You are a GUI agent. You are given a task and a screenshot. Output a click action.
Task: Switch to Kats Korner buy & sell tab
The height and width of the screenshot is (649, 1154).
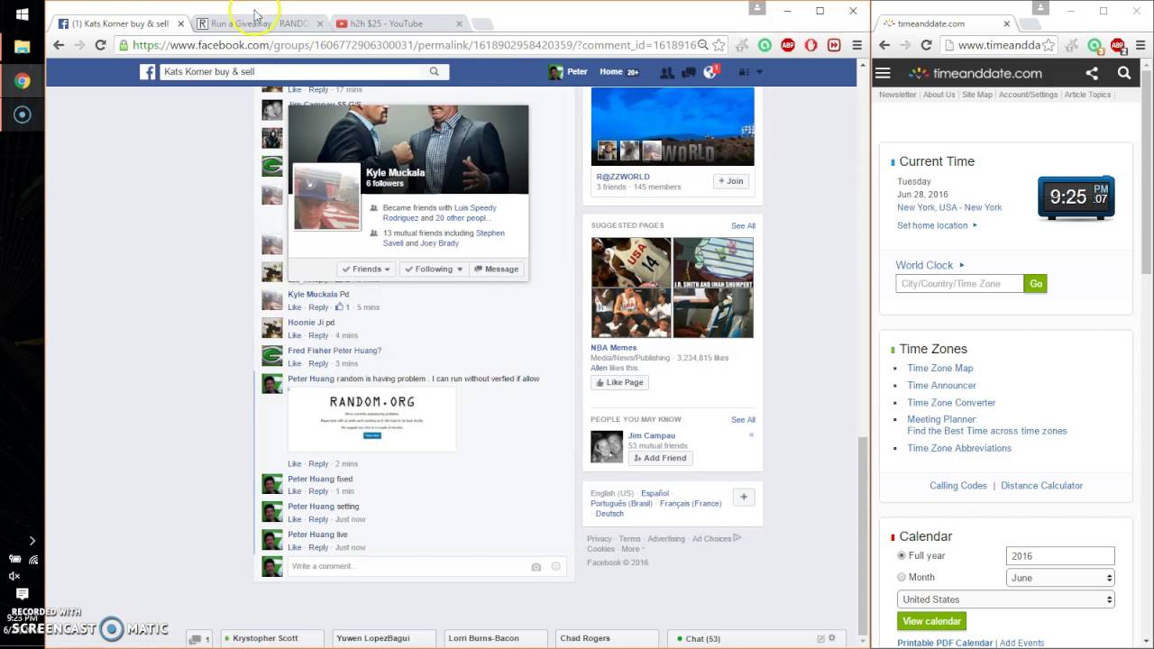tap(120, 23)
